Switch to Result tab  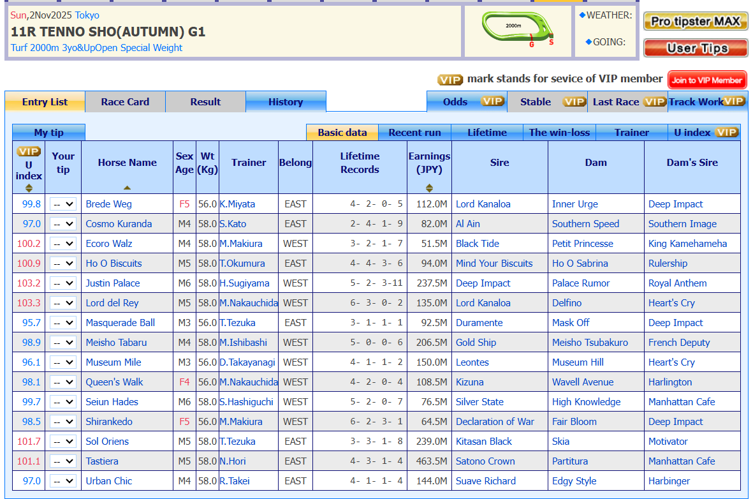click(205, 102)
